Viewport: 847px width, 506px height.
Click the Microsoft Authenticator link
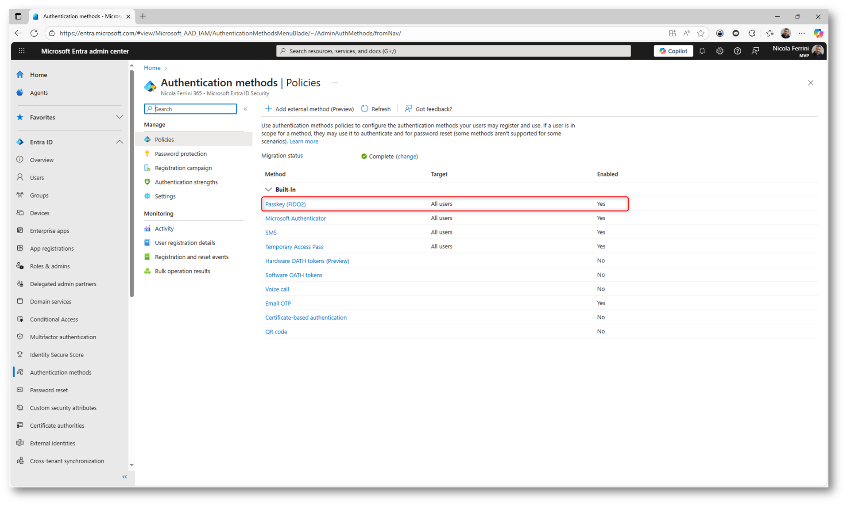295,218
